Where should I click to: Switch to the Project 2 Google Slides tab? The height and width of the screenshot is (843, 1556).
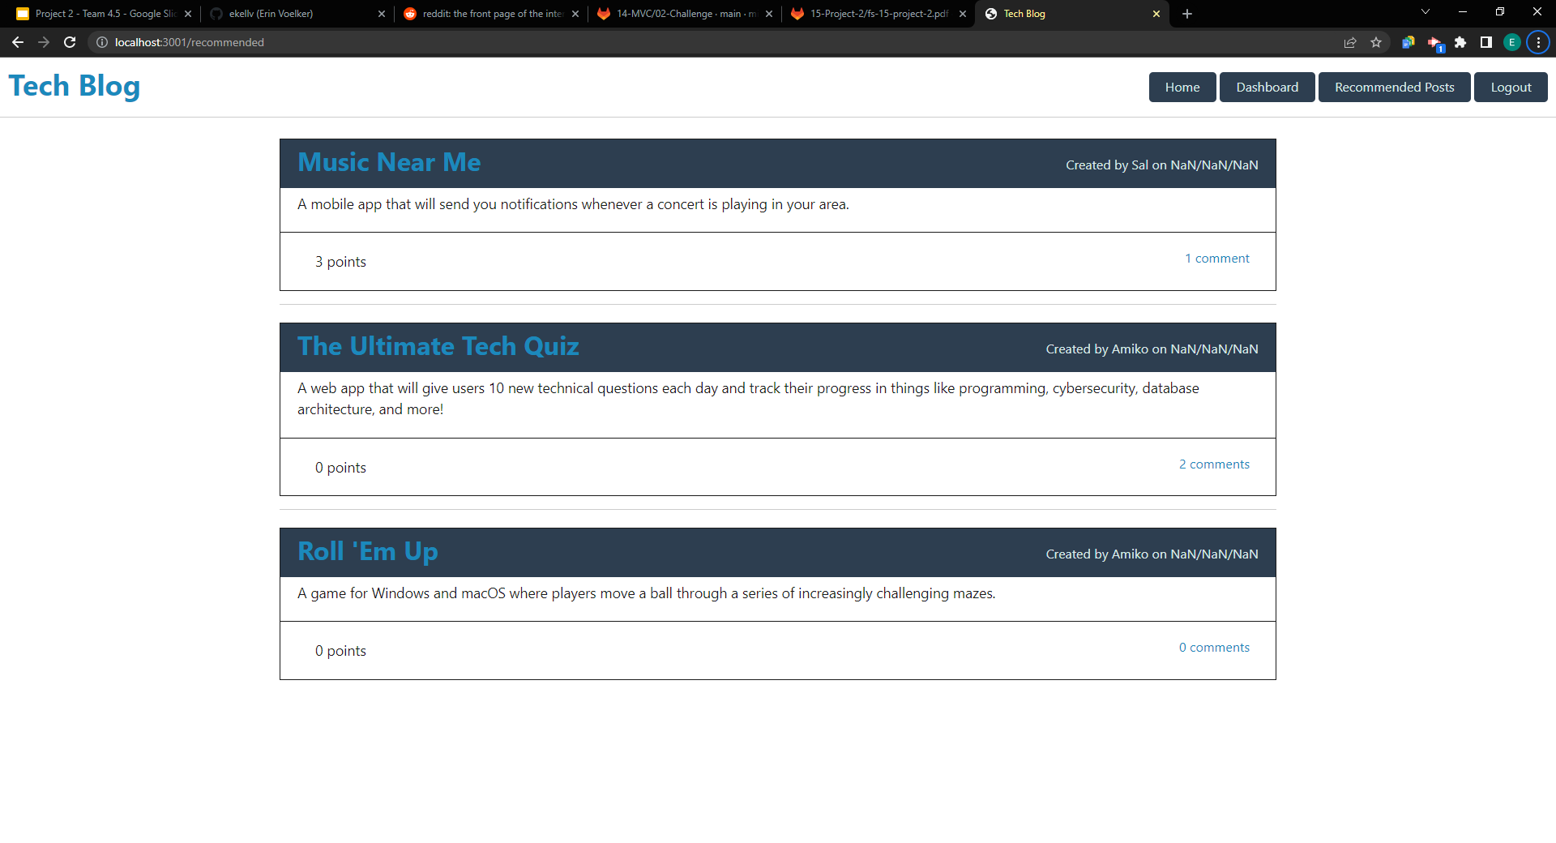pyautogui.click(x=101, y=14)
